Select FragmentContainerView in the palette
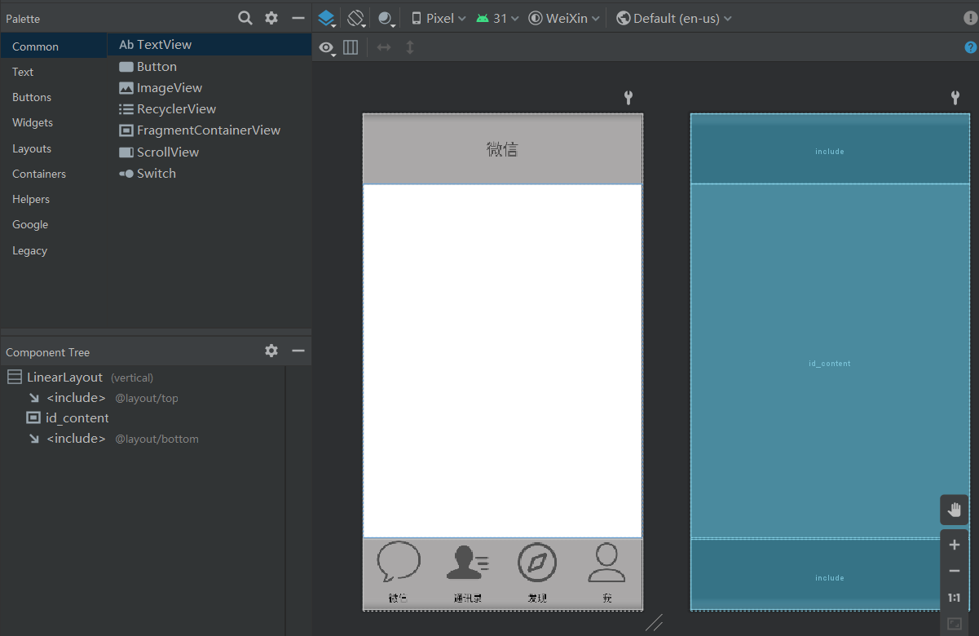 click(209, 130)
